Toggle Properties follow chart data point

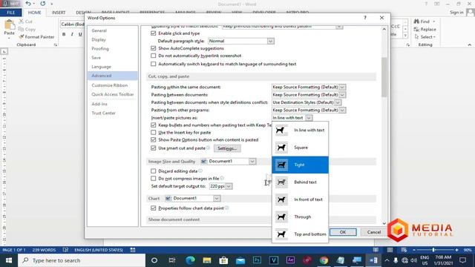(x=154, y=208)
